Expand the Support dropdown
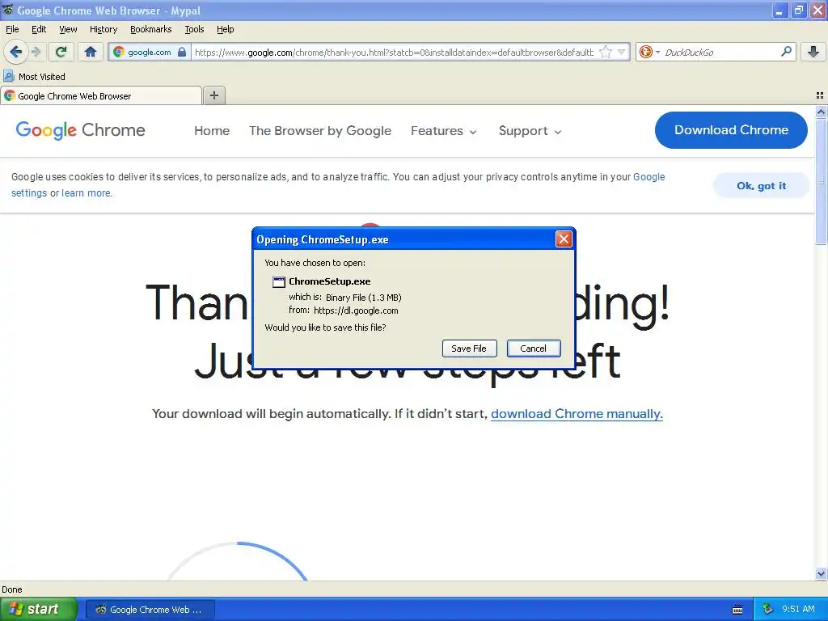The image size is (828, 621). click(x=530, y=130)
